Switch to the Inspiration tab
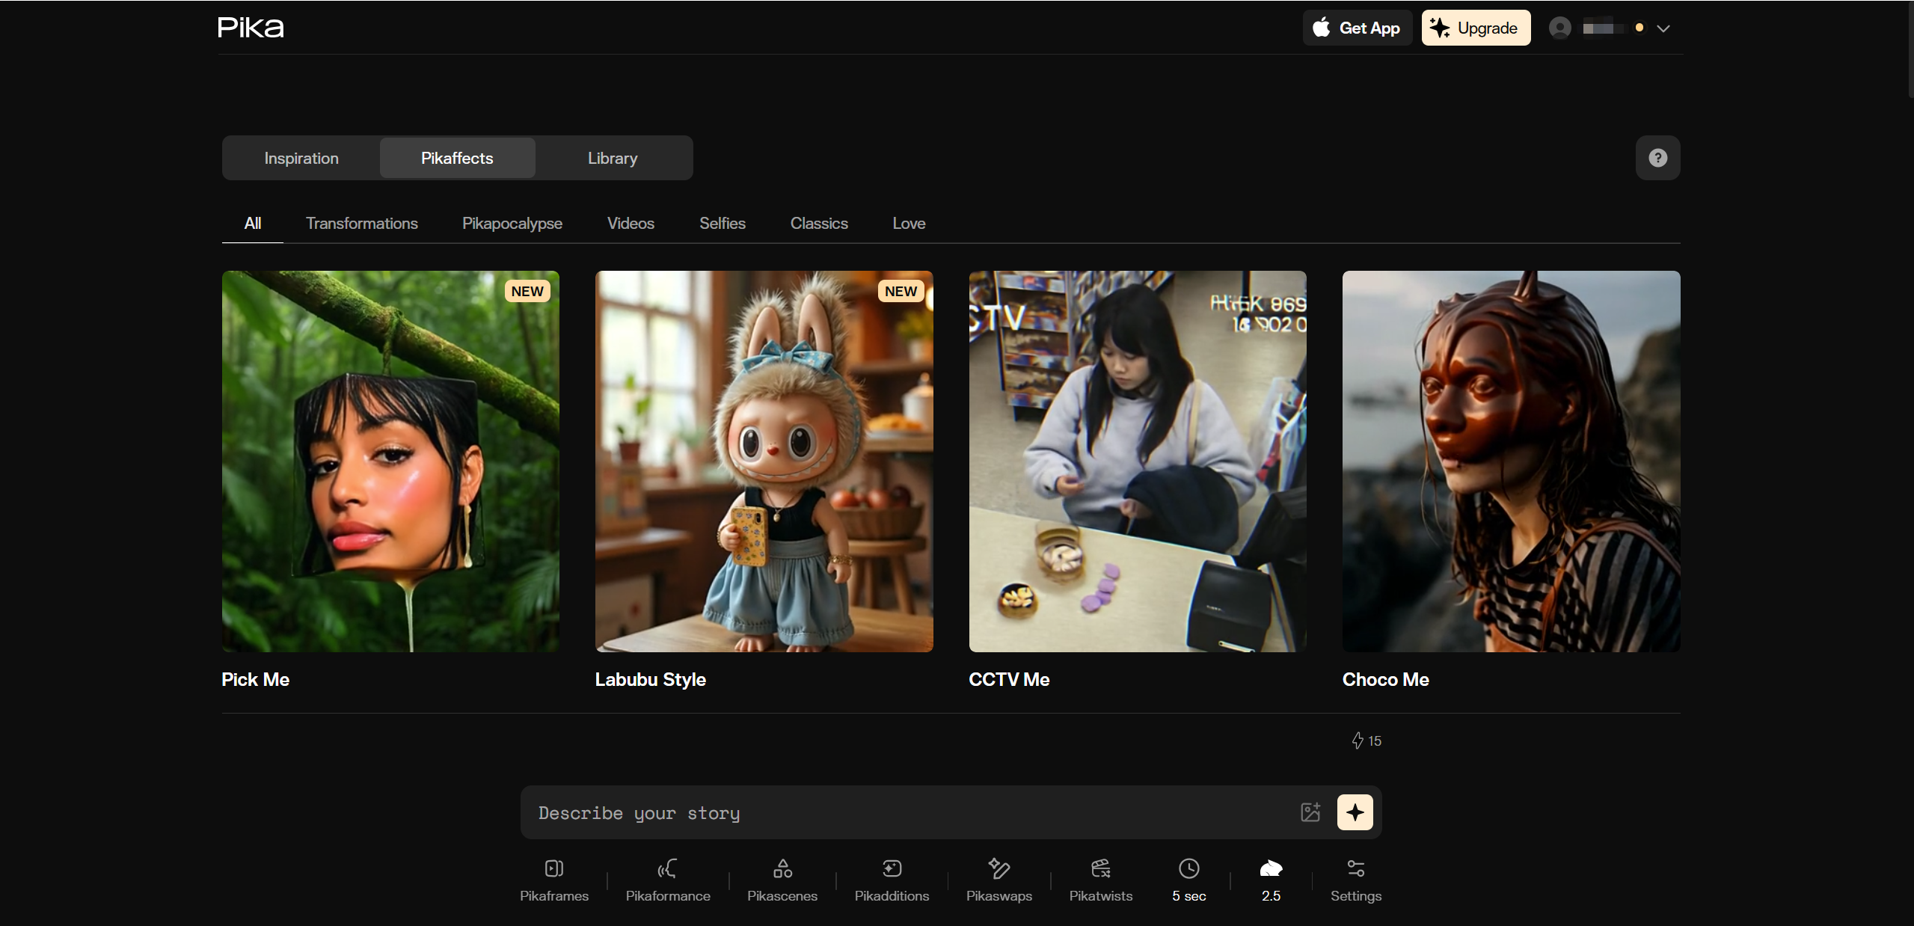This screenshot has height=926, width=1914. [301, 158]
